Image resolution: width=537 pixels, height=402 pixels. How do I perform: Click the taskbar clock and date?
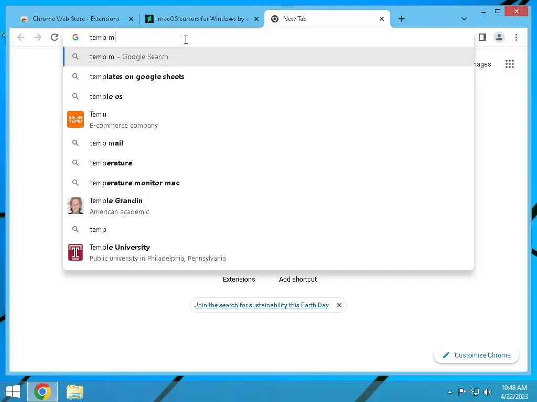[x=514, y=392]
